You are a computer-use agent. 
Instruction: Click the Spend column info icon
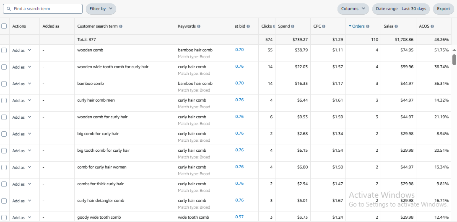pos(293,26)
